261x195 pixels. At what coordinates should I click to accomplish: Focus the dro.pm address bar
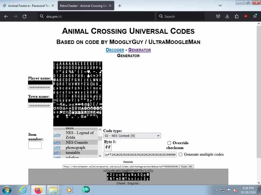[96, 17]
